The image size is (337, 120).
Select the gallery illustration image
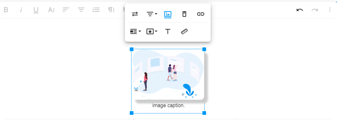[168, 74]
